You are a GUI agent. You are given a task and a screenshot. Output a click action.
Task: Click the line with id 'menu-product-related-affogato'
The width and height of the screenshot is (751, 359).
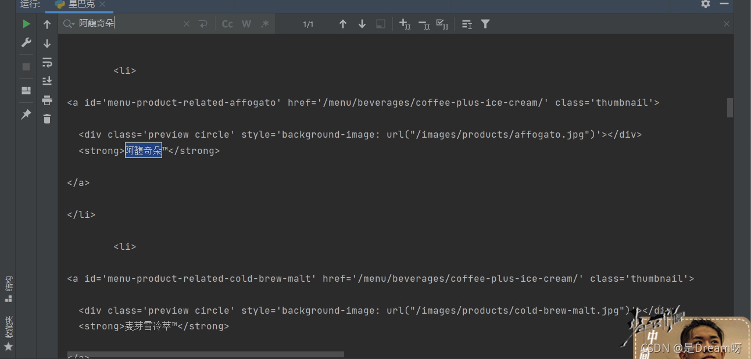(363, 103)
